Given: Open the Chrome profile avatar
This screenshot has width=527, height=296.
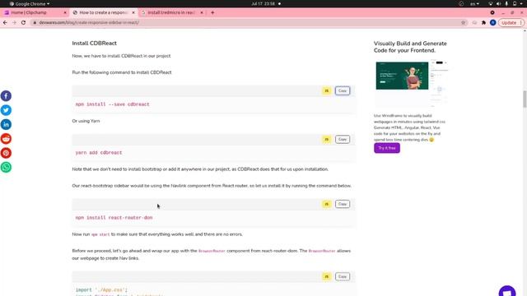Looking at the screenshot, I should tap(492, 22).
